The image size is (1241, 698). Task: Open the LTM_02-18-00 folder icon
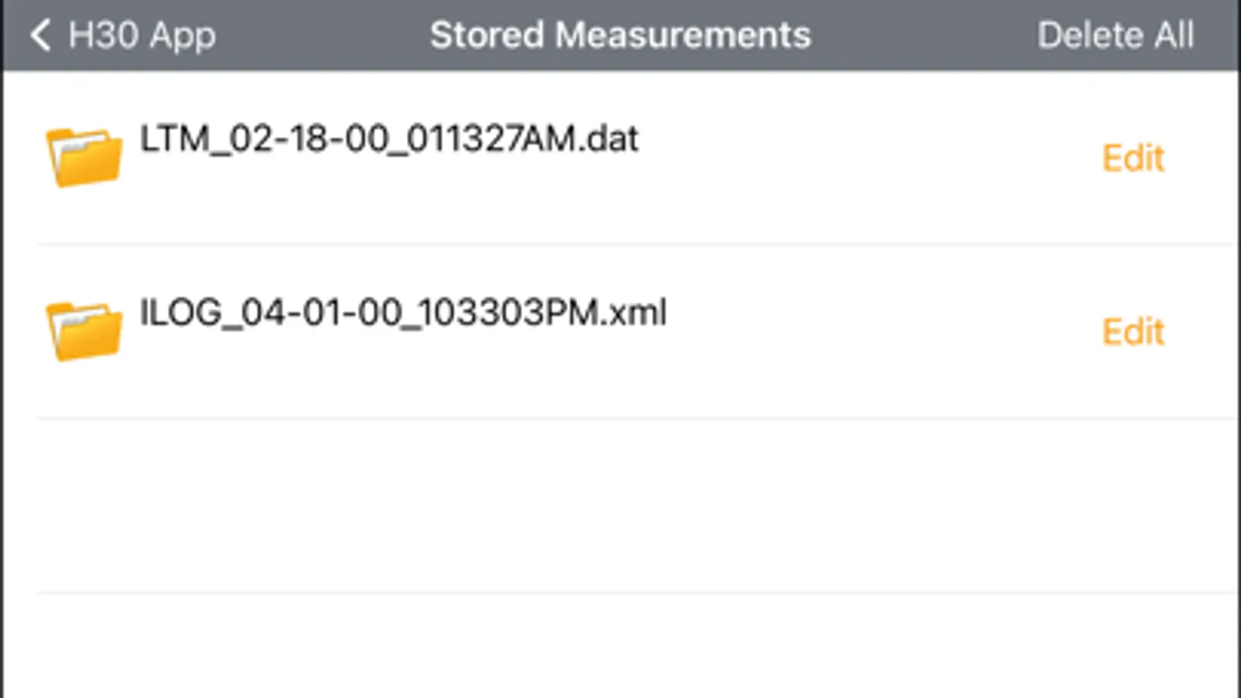pyautogui.click(x=84, y=157)
